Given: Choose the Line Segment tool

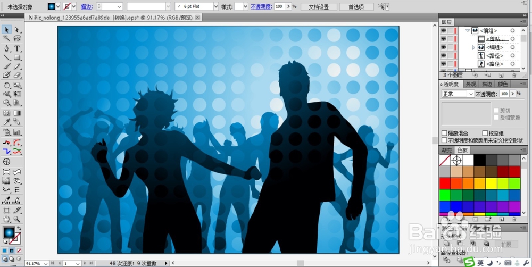Looking at the screenshot, I should (x=6, y=57).
